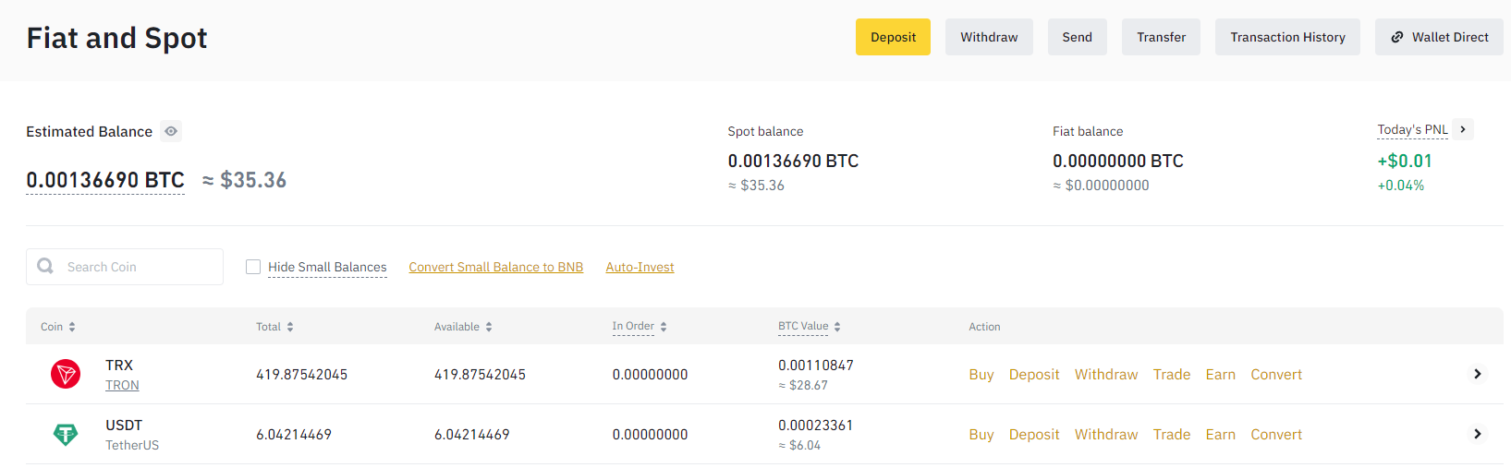The height and width of the screenshot is (468, 1511).
Task: Open Today's PNL details arrow
Action: tap(1462, 129)
